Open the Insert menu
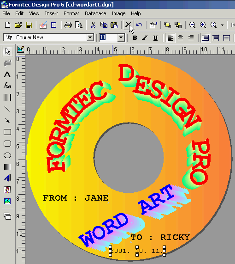This screenshot has height=264, width=235. tap(51, 13)
